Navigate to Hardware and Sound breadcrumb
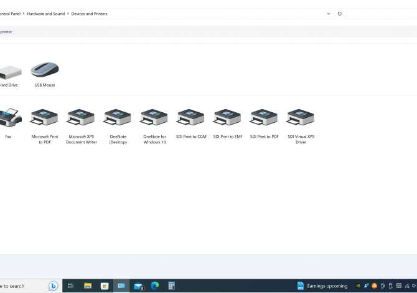This screenshot has height=293, width=417. click(45, 14)
